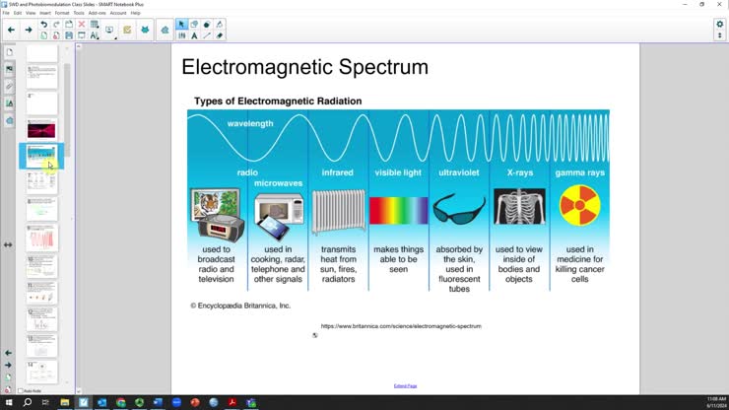Click the red Delete X icon
The image size is (729, 410).
(81, 24)
